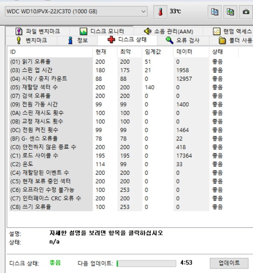This screenshot has height=273, width=253.
Task: Click the threshold value 51
Action: click(x=148, y=61)
